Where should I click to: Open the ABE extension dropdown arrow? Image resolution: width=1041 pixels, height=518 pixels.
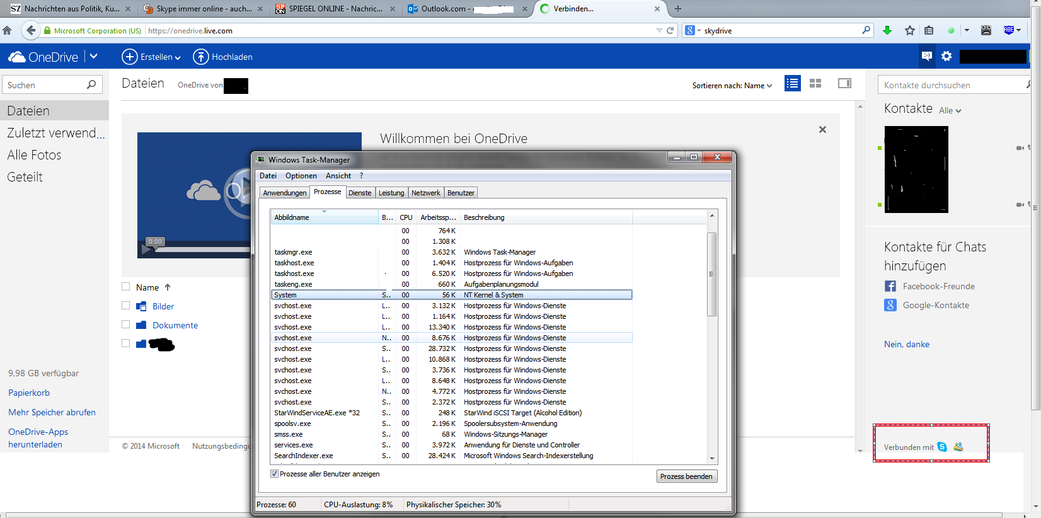click(1018, 30)
